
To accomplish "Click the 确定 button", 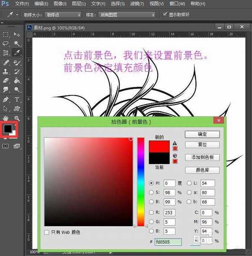I will [x=202, y=134].
